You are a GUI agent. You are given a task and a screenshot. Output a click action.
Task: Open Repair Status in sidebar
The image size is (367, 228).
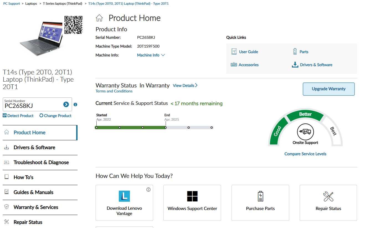pos(40,222)
